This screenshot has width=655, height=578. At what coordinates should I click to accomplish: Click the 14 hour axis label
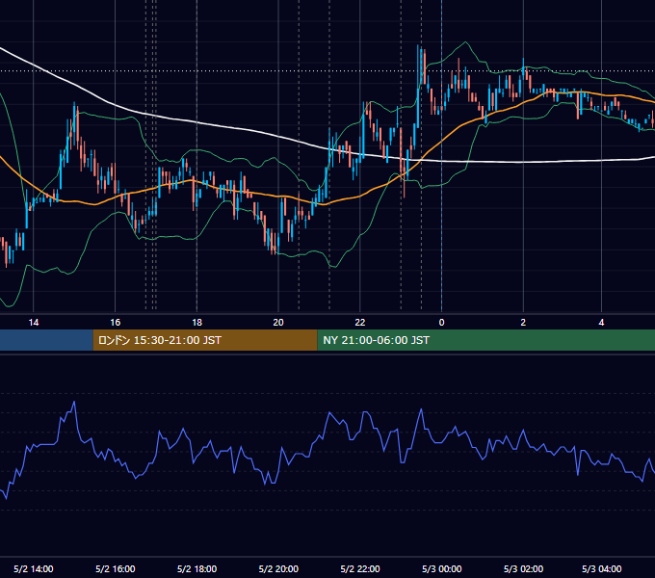[34, 323]
